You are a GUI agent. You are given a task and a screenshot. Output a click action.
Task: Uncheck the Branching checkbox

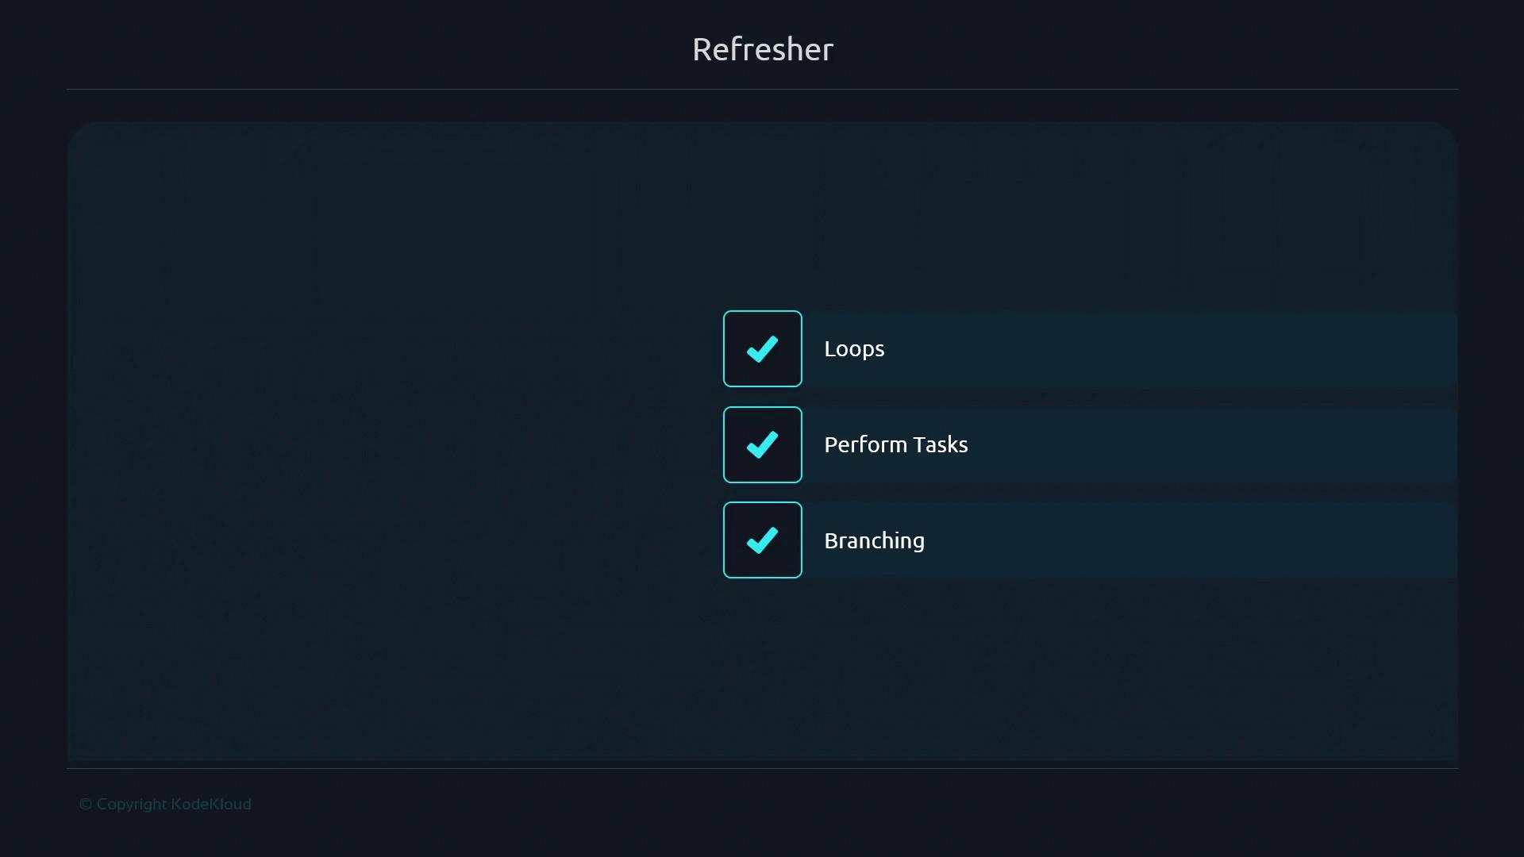click(x=762, y=540)
